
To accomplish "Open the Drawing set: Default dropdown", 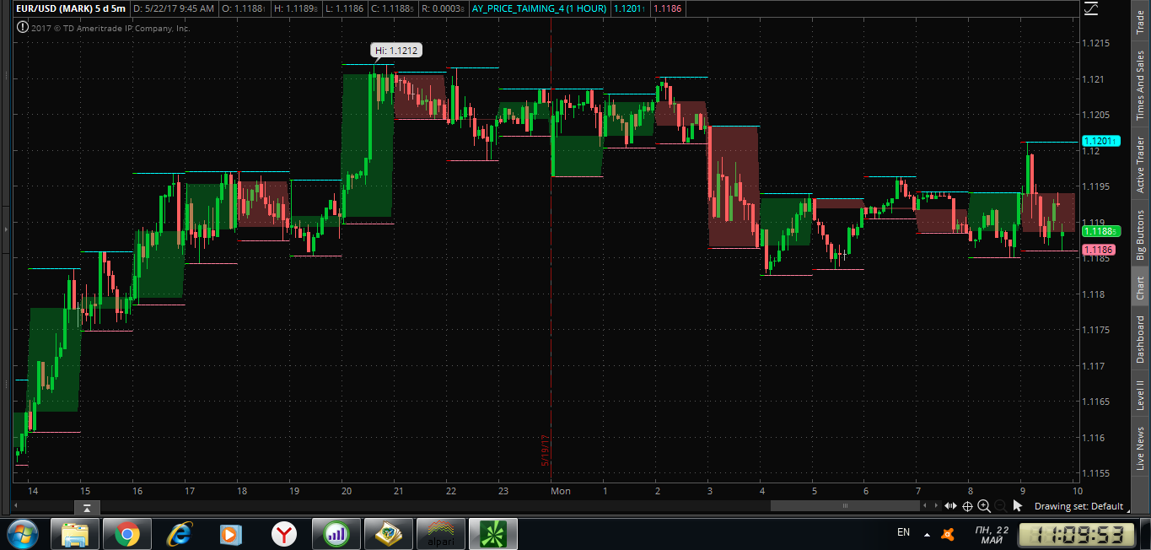I will coord(1078,506).
